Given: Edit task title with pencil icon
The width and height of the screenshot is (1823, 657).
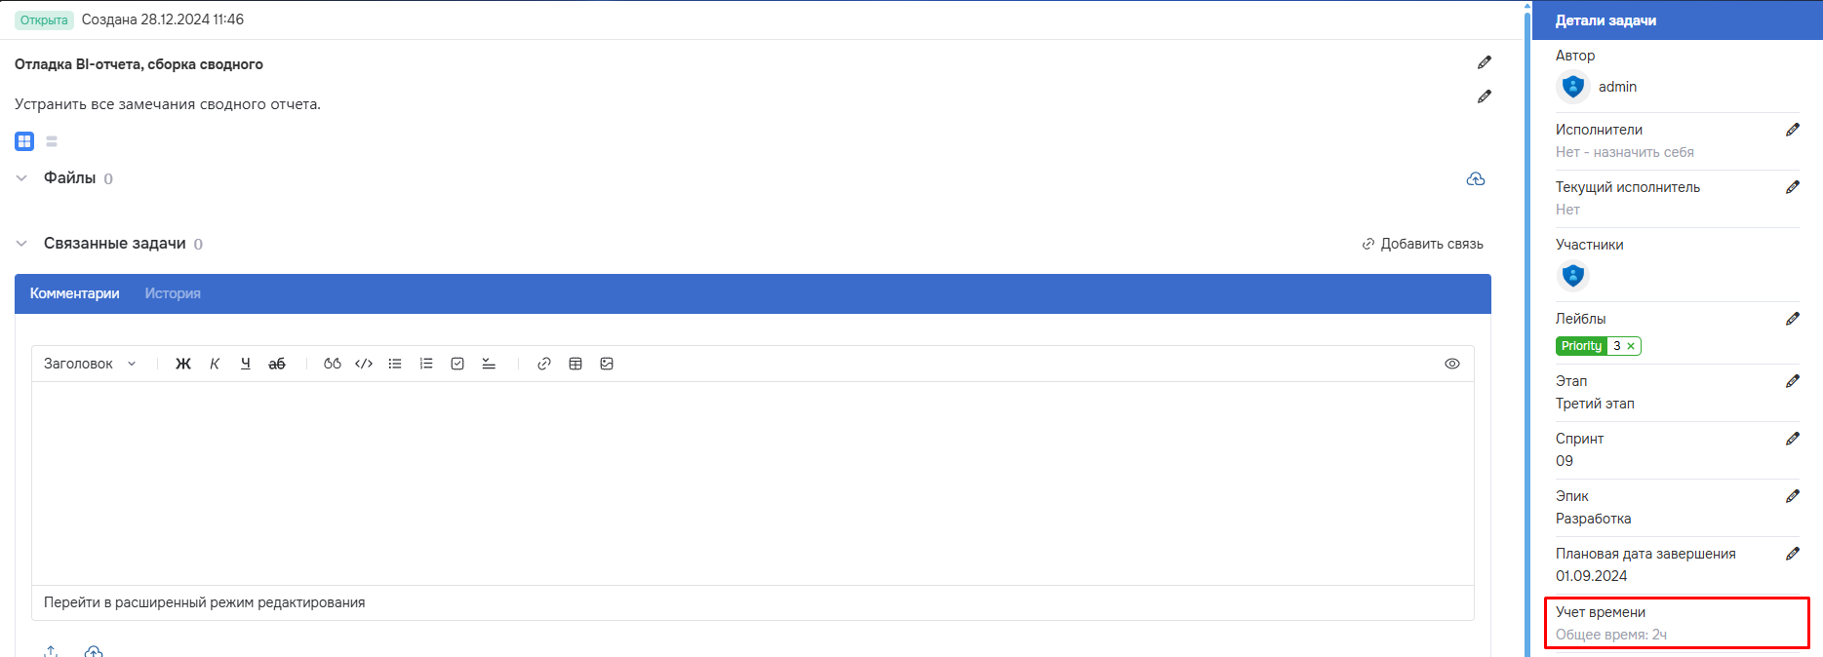Looking at the screenshot, I should tap(1484, 62).
